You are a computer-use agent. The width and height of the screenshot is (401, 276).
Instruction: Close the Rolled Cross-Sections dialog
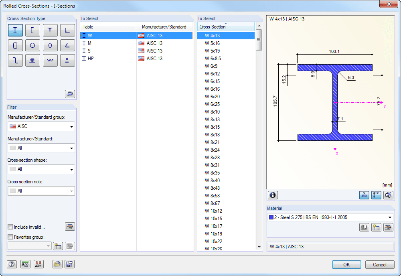[389, 4]
